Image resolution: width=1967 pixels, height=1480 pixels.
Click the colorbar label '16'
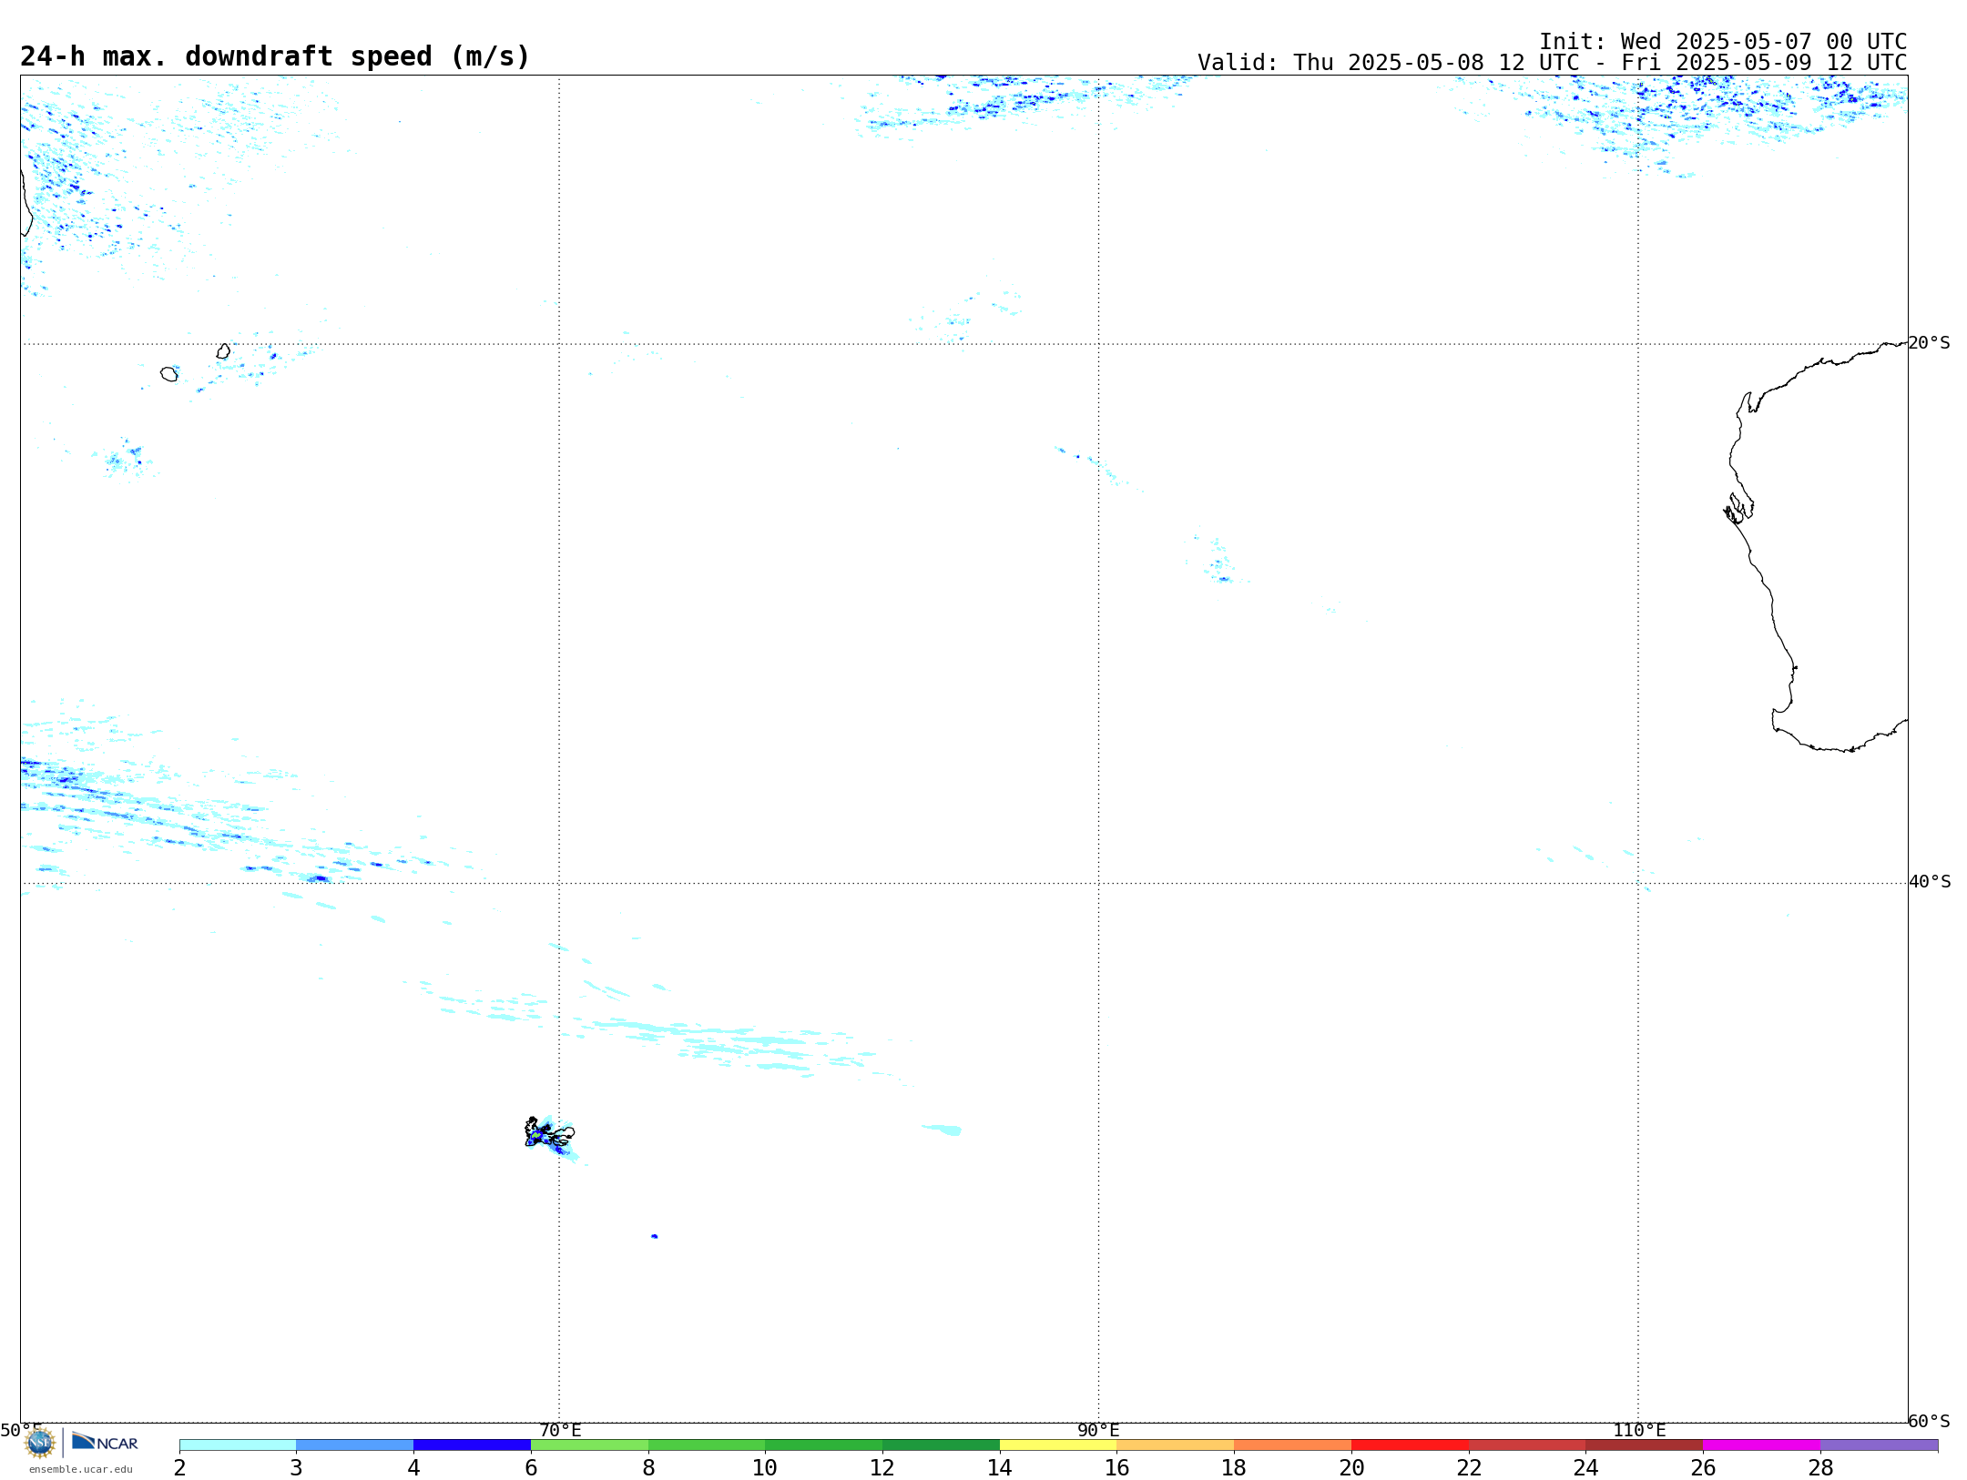click(1117, 1468)
